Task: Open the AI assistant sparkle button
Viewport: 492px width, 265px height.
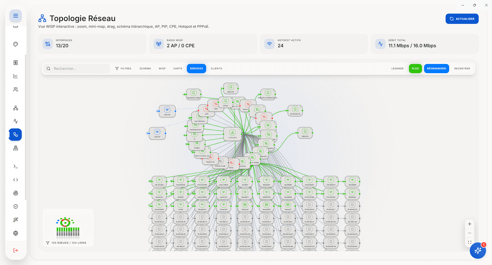Action: (x=478, y=251)
